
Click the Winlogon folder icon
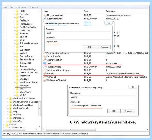pyautogui.click(x=17, y=86)
